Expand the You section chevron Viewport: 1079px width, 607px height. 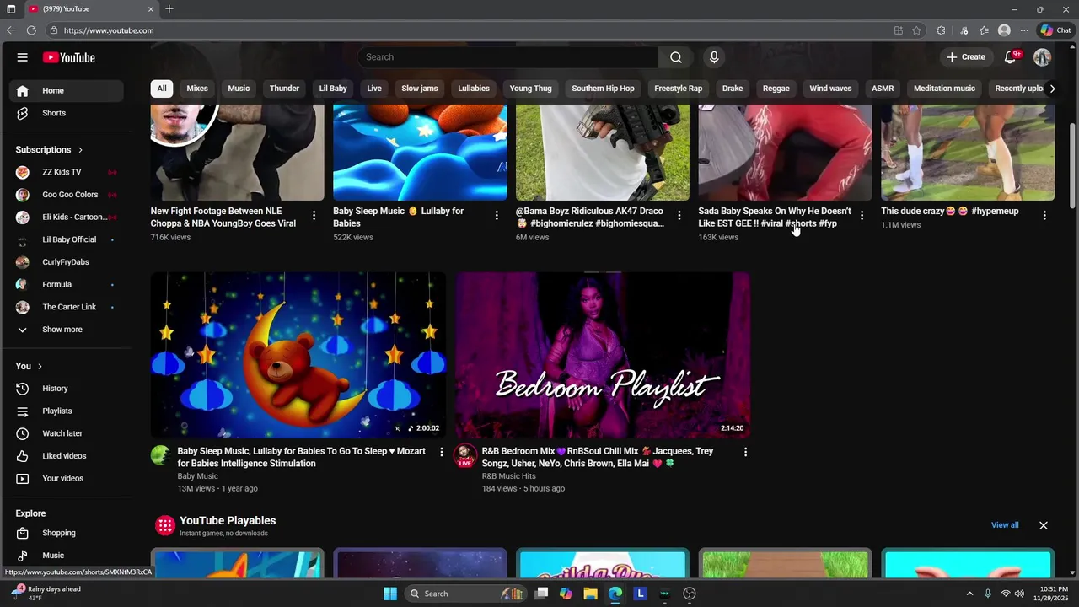(x=40, y=367)
